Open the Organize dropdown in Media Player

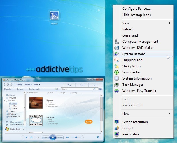point(9,89)
